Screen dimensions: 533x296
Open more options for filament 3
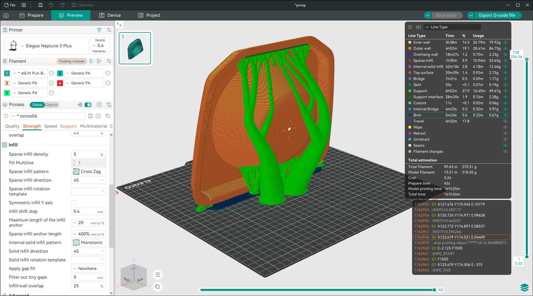52,83
